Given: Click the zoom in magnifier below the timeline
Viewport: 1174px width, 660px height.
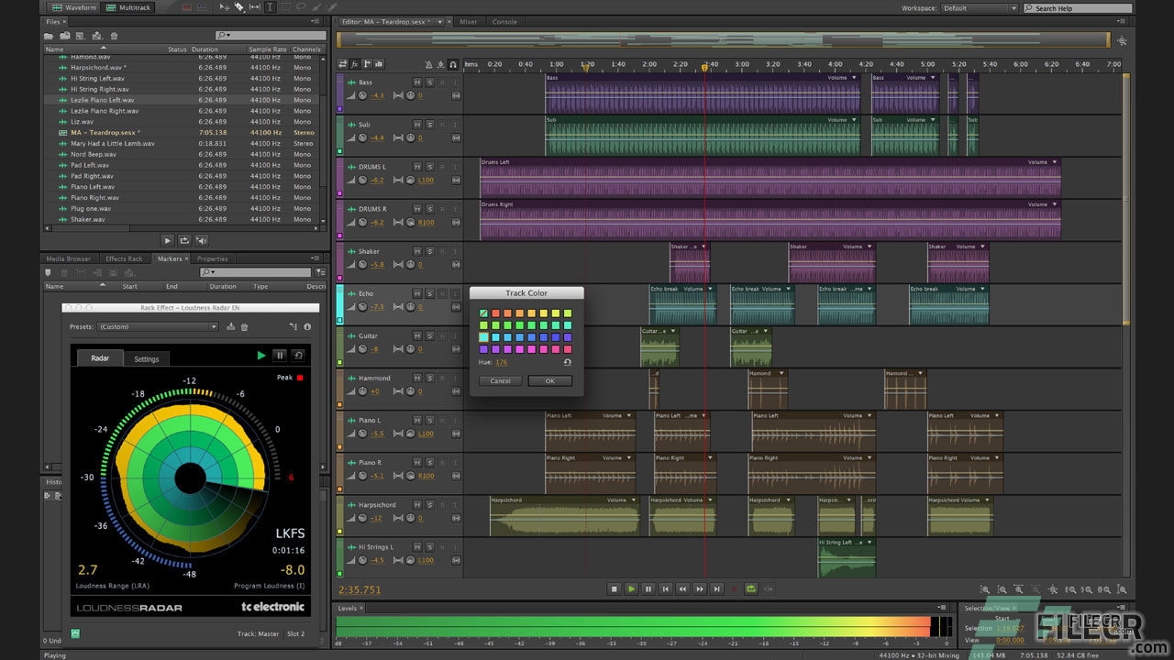Looking at the screenshot, I should pos(986,589).
